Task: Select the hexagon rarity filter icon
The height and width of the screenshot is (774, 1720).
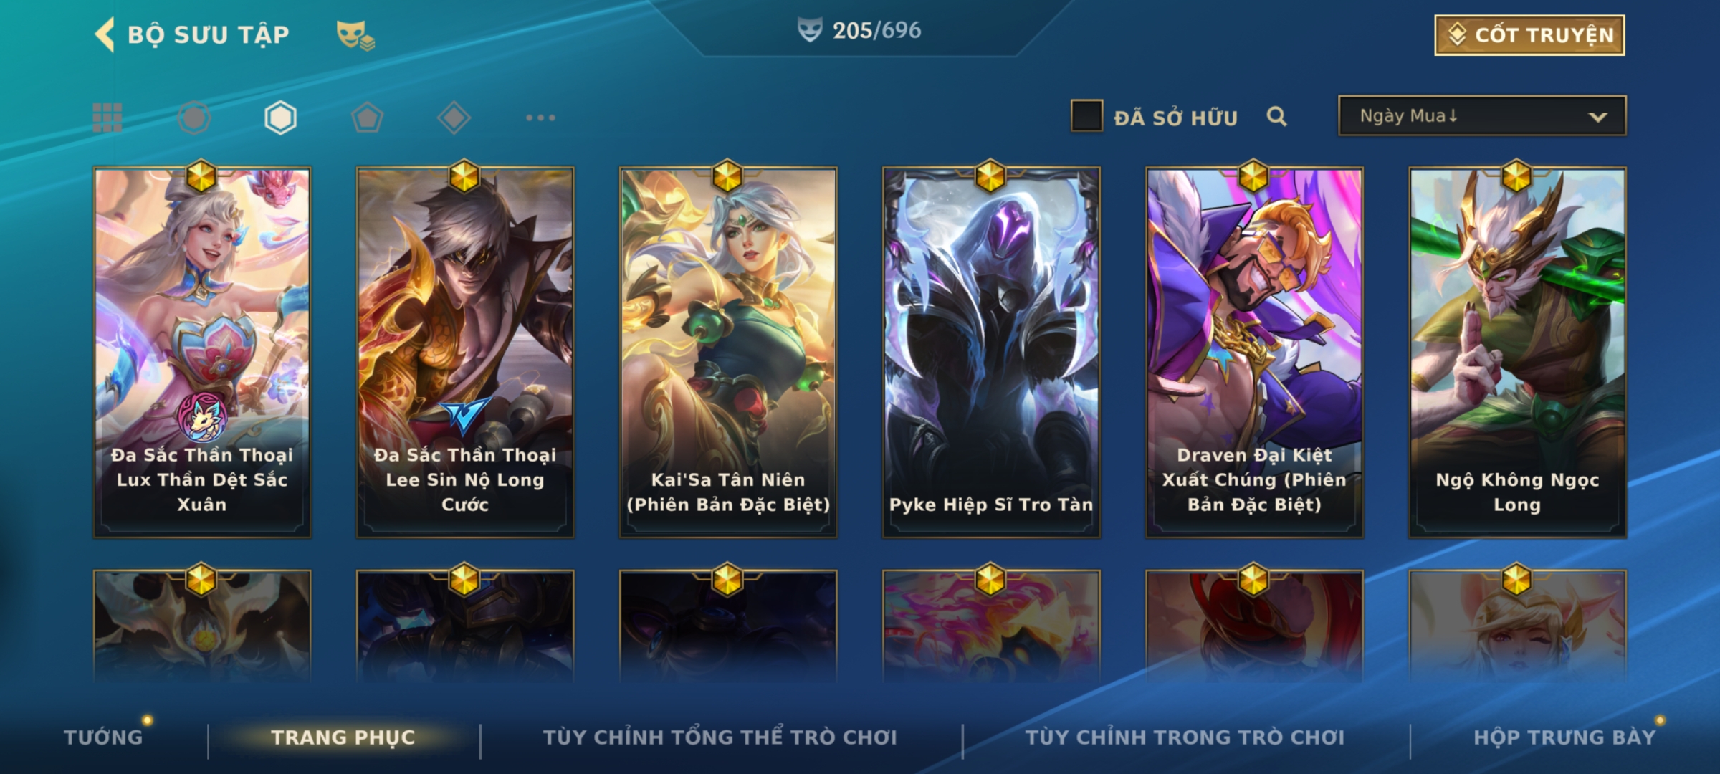Action: tap(280, 118)
